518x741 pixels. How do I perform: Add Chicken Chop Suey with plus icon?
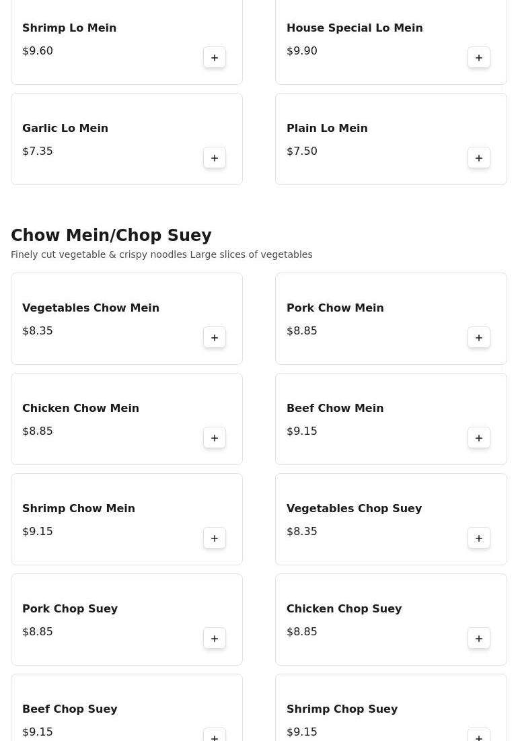479,639
